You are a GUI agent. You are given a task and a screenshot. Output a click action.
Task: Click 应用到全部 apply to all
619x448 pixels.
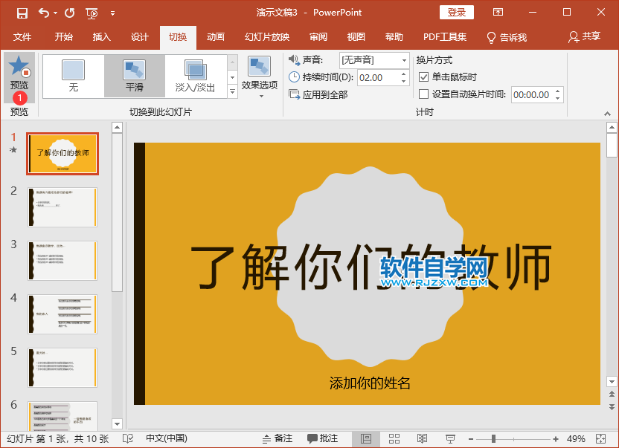click(x=318, y=94)
